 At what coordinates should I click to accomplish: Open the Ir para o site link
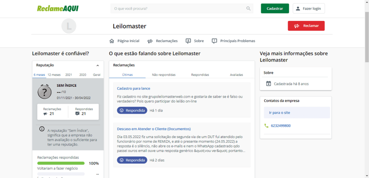(279, 112)
